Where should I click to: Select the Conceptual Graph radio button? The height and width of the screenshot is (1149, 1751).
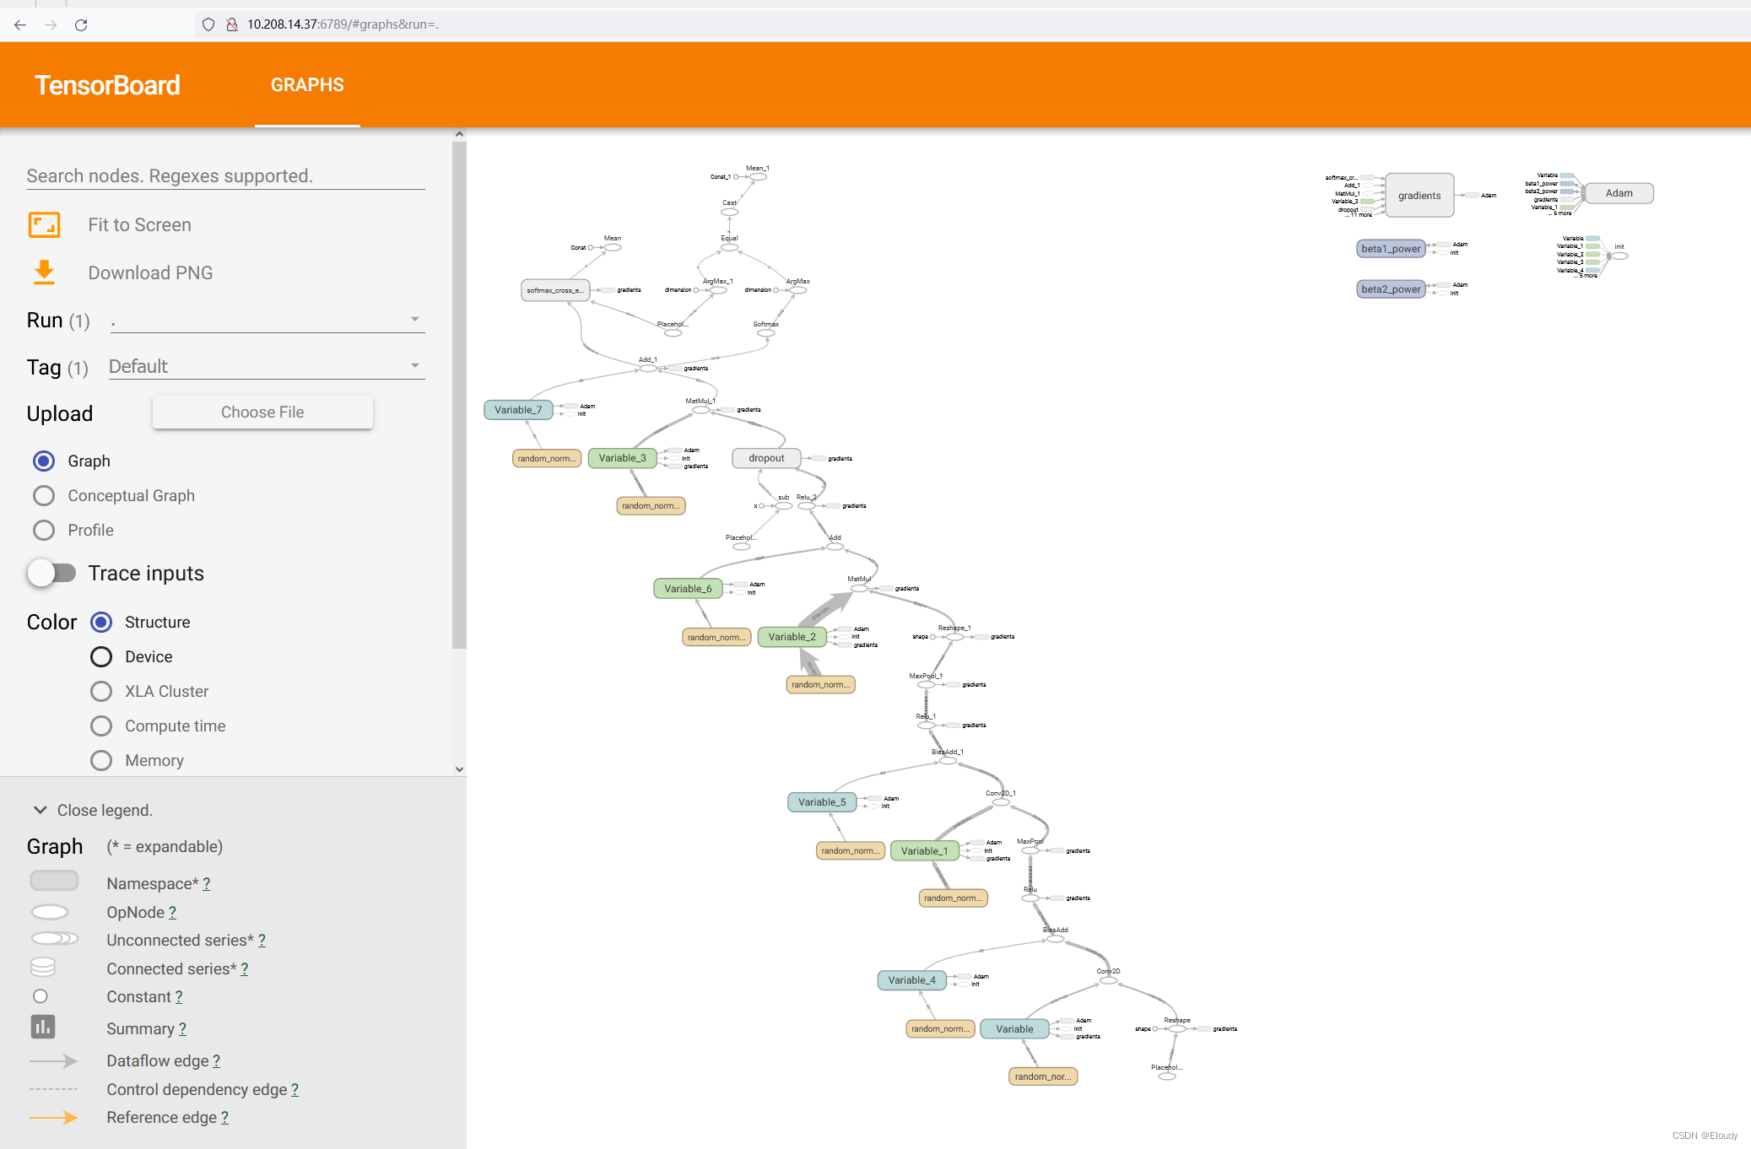pos(43,495)
